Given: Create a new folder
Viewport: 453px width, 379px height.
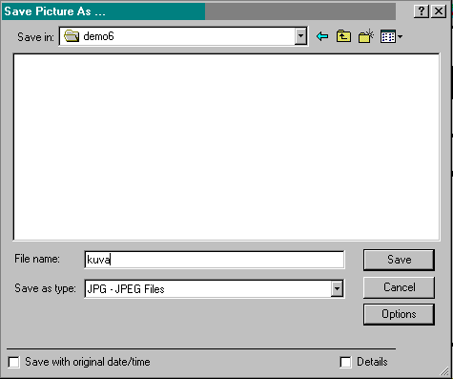Looking at the screenshot, I should 366,36.
